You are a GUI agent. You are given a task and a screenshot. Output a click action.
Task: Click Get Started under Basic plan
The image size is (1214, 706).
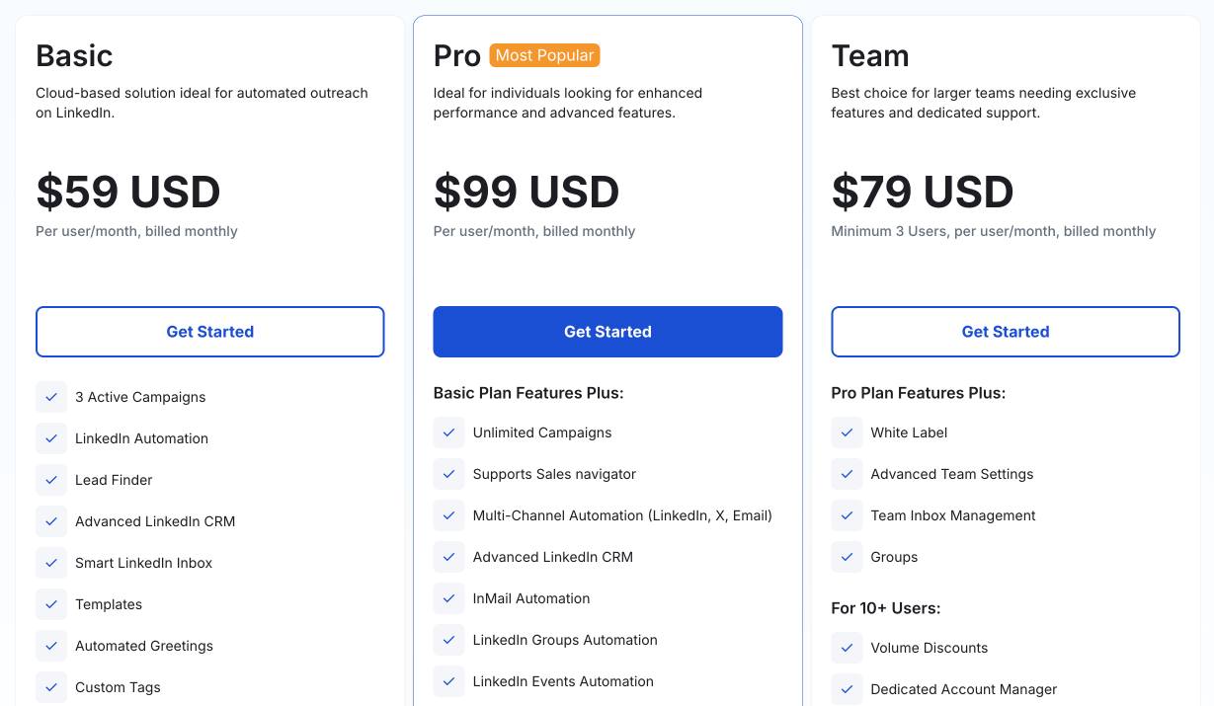point(209,332)
